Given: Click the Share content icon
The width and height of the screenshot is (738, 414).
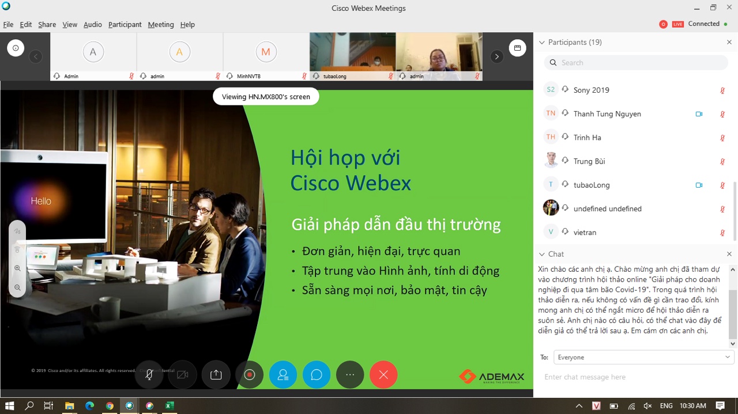Looking at the screenshot, I should 216,375.
